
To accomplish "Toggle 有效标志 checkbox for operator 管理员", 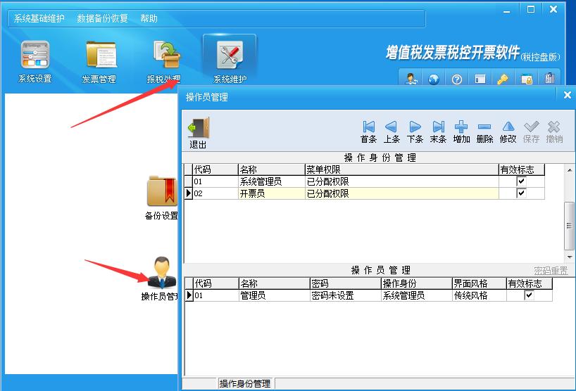I will point(529,295).
